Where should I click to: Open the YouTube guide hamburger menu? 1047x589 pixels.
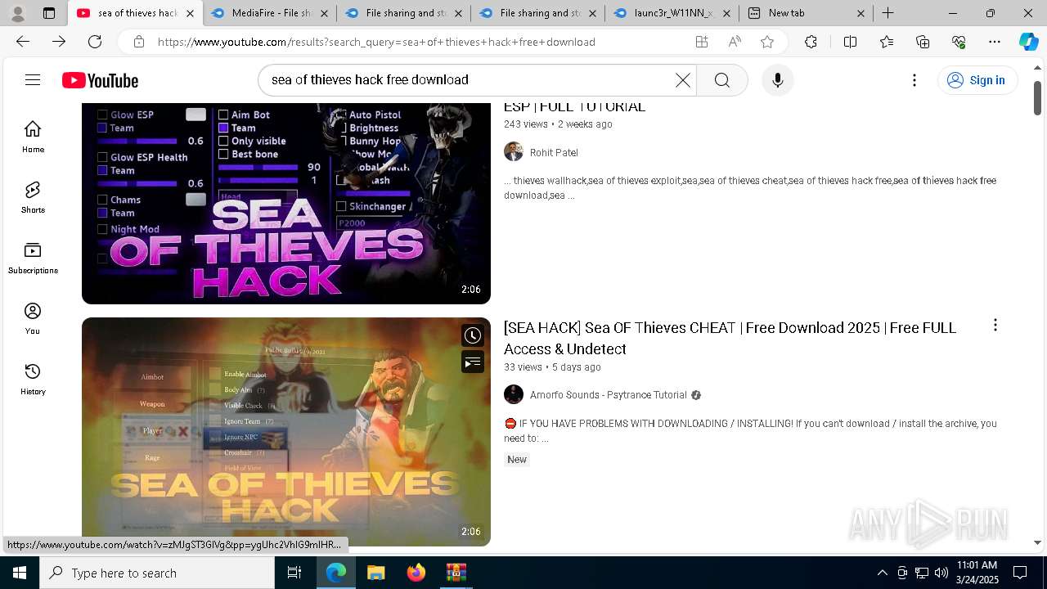tap(33, 80)
